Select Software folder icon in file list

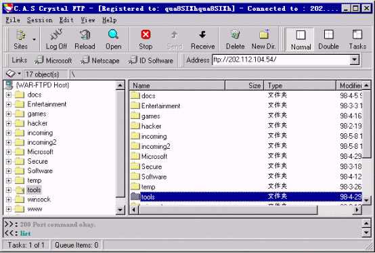pos(135,177)
